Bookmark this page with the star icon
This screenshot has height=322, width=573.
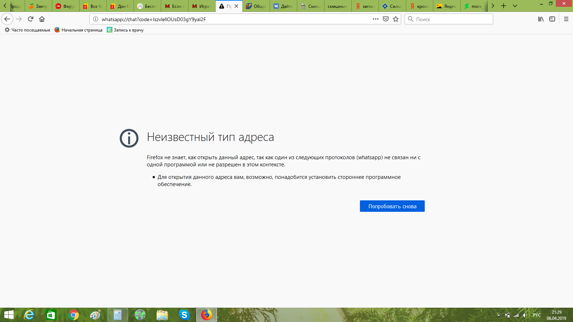click(396, 19)
